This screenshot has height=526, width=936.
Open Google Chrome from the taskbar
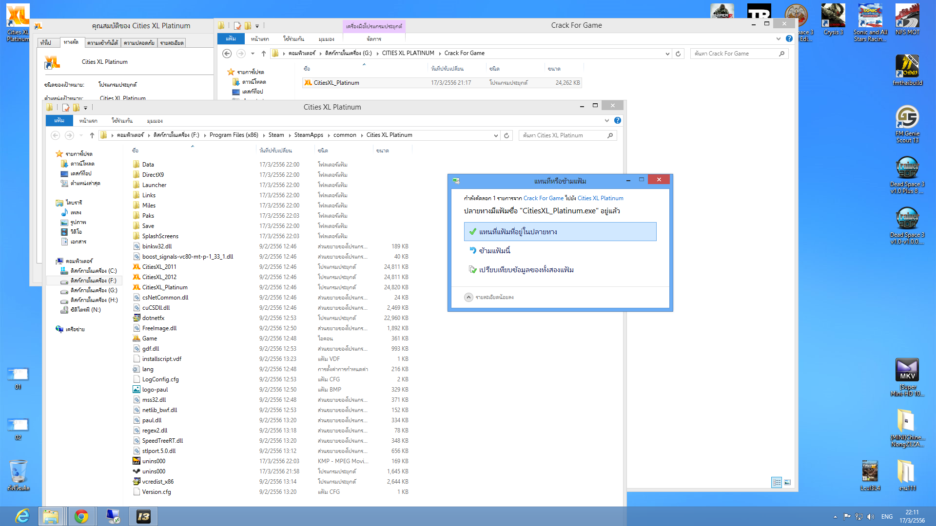click(x=81, y=516)
